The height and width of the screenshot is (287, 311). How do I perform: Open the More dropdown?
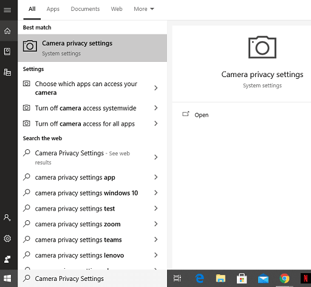144,9
